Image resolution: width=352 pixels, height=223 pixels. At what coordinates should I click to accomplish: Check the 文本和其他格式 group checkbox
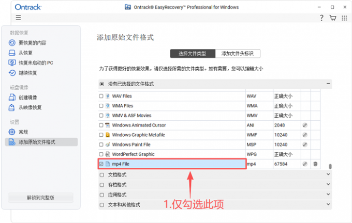pos(102,205)
